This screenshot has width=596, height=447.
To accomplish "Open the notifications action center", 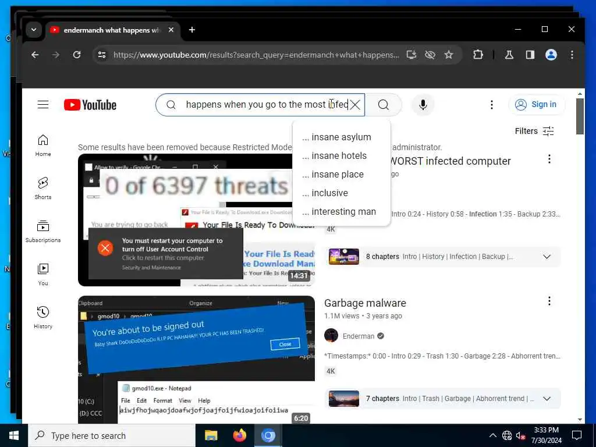I will point(577,435).
